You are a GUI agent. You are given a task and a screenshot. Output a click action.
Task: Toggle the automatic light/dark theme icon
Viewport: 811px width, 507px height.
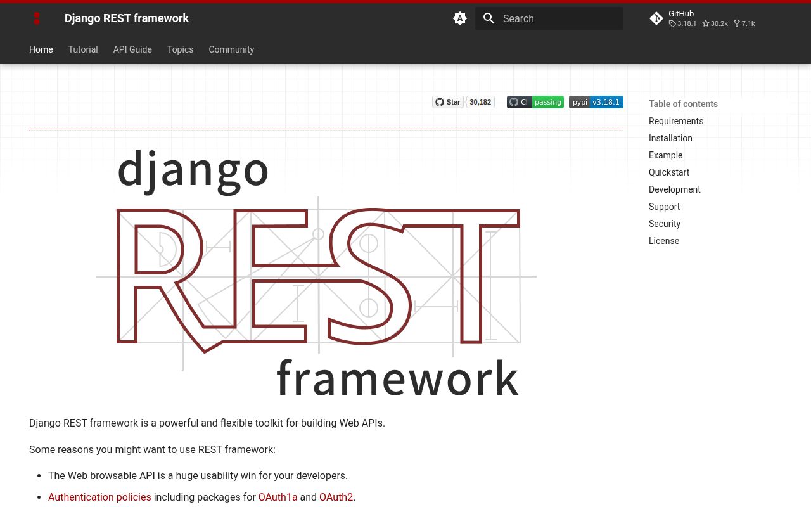[460, 18]
